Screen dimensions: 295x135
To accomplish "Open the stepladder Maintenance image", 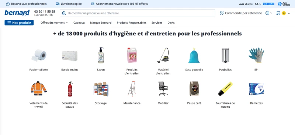I will [x=132, y=89].
